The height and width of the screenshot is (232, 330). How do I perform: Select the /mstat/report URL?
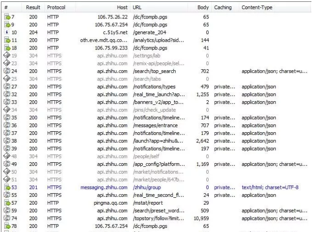(x=148, y=203)
